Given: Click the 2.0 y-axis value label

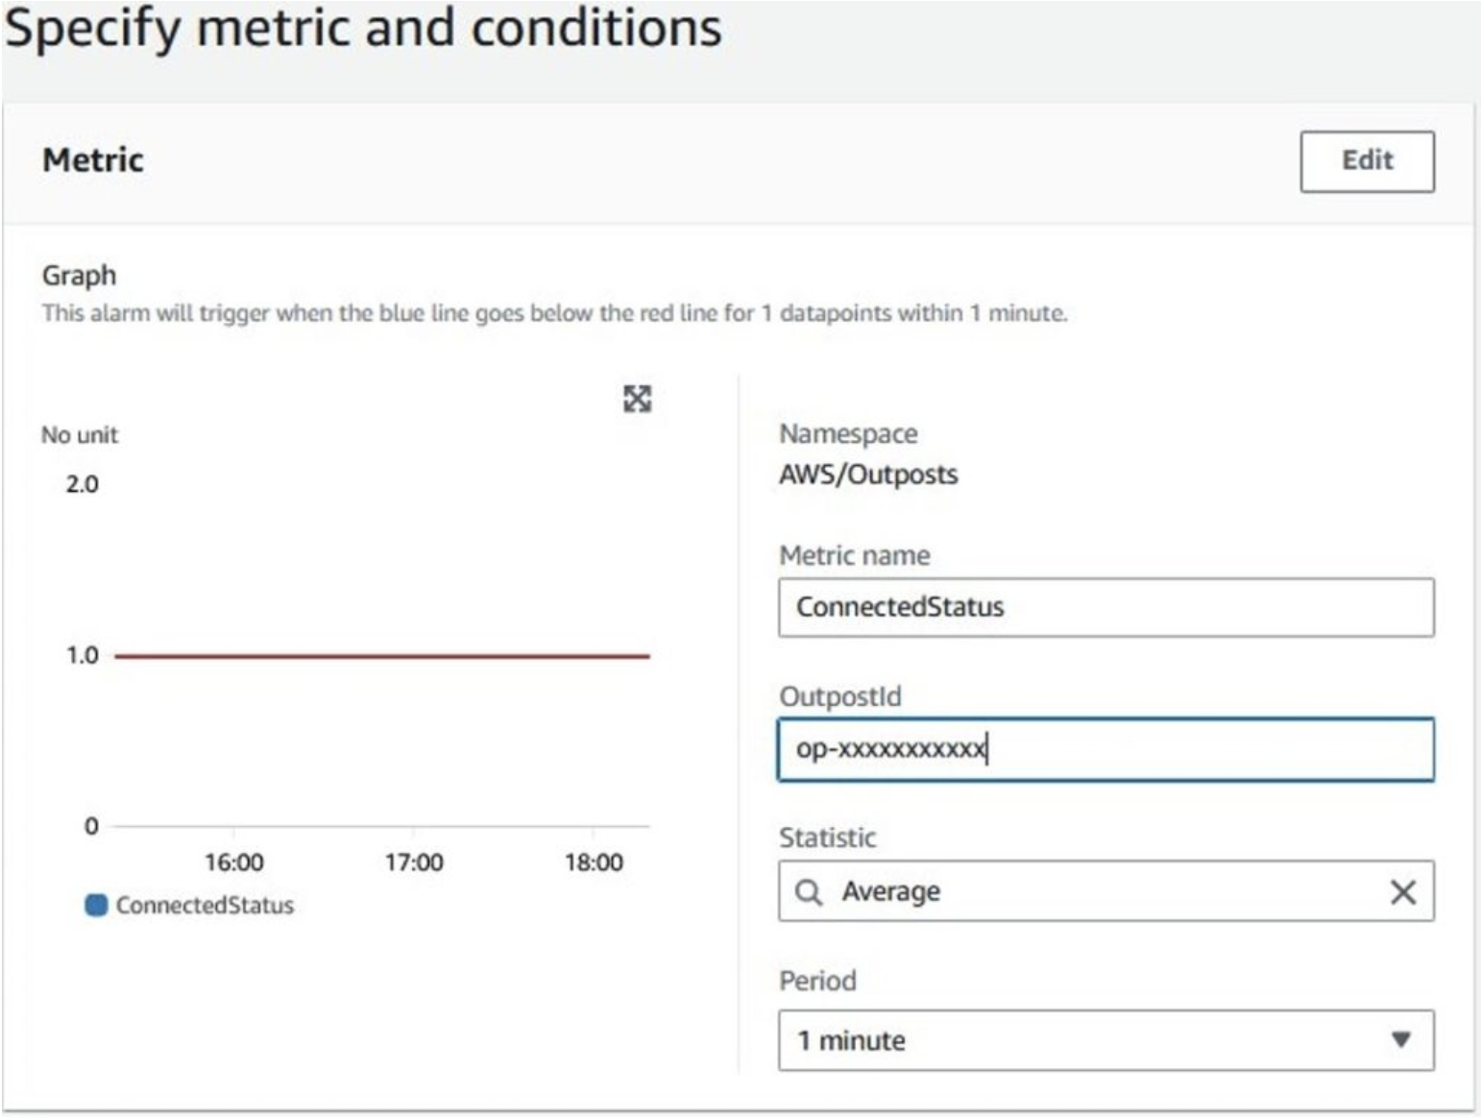Looking at the screenshot, I should [82, 484].
